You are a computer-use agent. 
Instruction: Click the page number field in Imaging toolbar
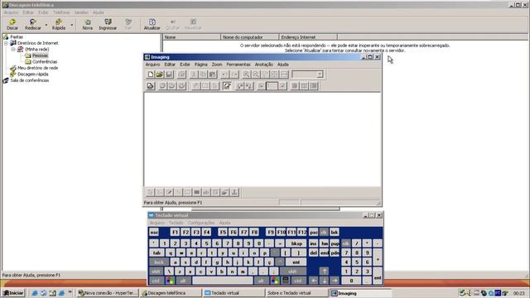pos(272,86)
